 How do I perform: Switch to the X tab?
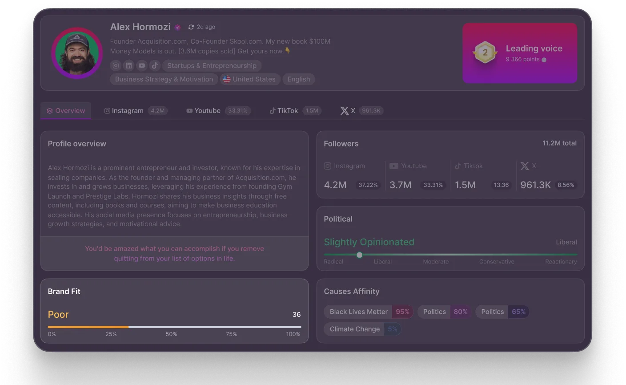coord(361,111)
